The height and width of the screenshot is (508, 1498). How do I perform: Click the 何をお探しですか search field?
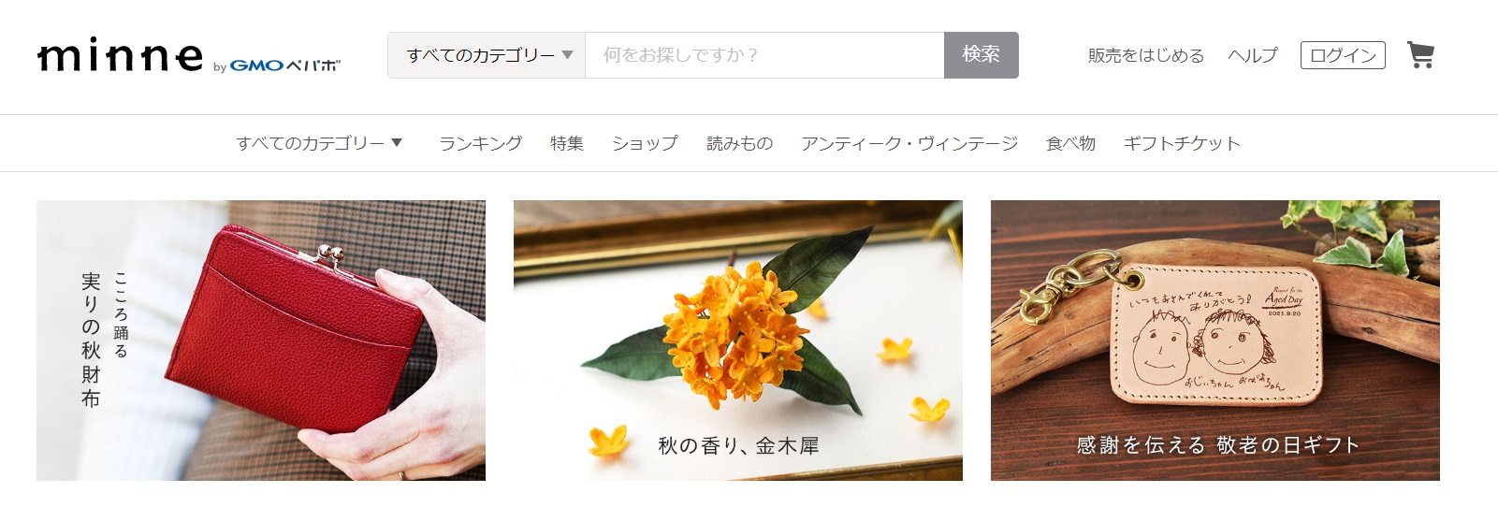point(764,55)
